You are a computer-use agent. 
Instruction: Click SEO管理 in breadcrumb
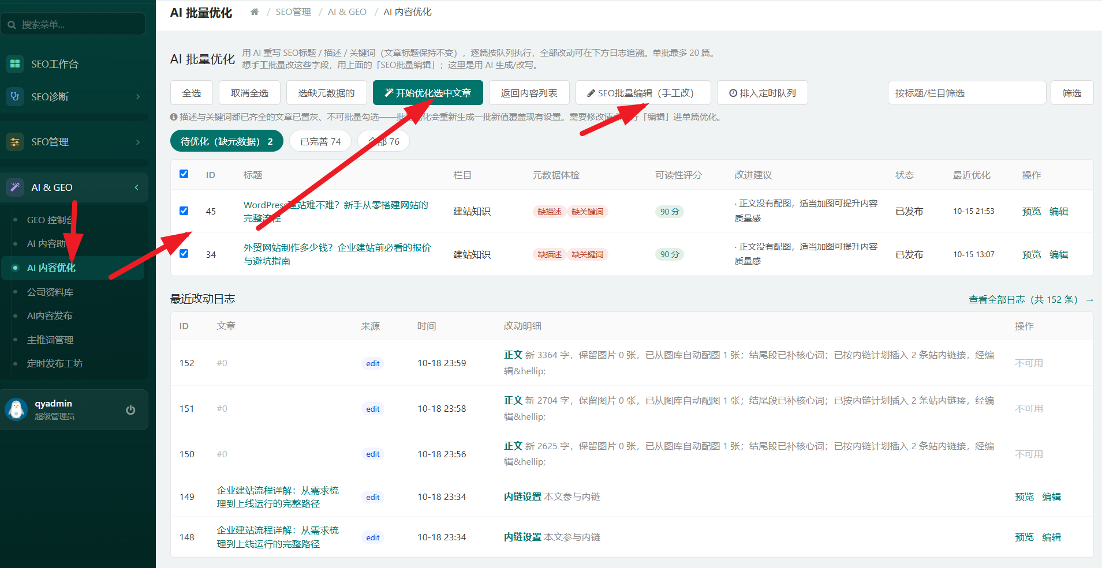(x=293, y=12)
